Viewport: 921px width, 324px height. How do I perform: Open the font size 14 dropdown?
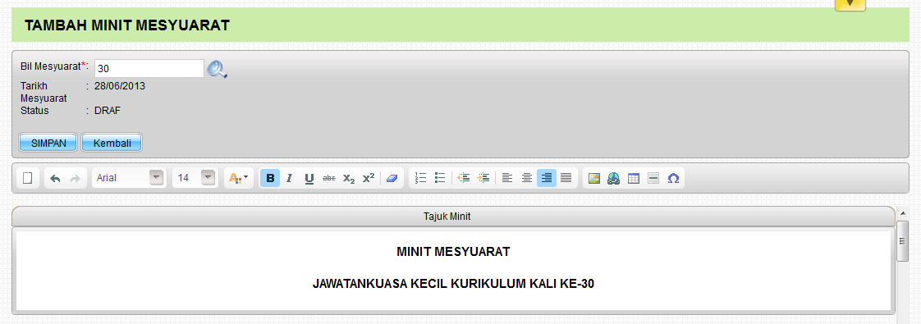[x=208, y=177]
